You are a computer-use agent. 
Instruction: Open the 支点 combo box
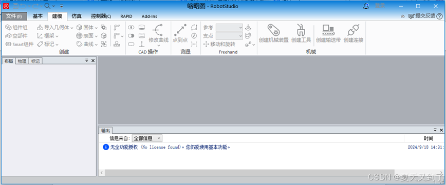(229, 36)
